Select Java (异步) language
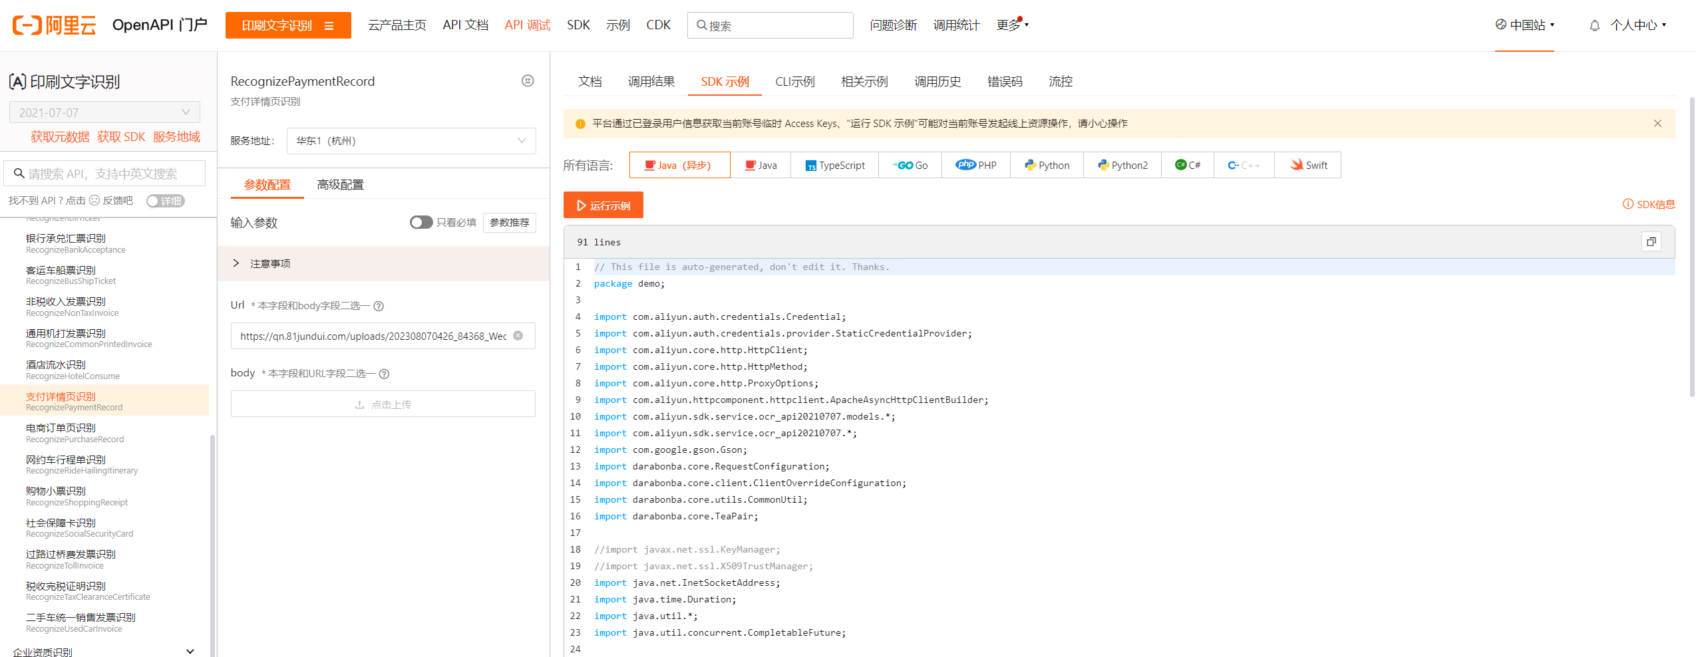 tap(679, 165)
